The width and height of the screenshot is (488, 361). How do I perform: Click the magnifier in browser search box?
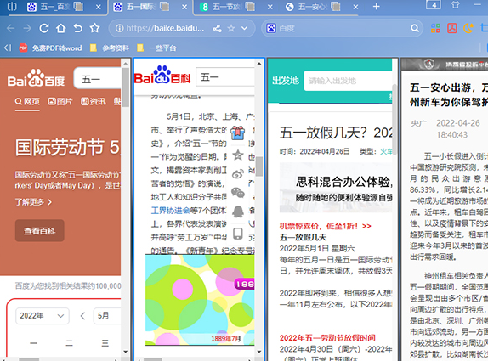coord(415,29)
